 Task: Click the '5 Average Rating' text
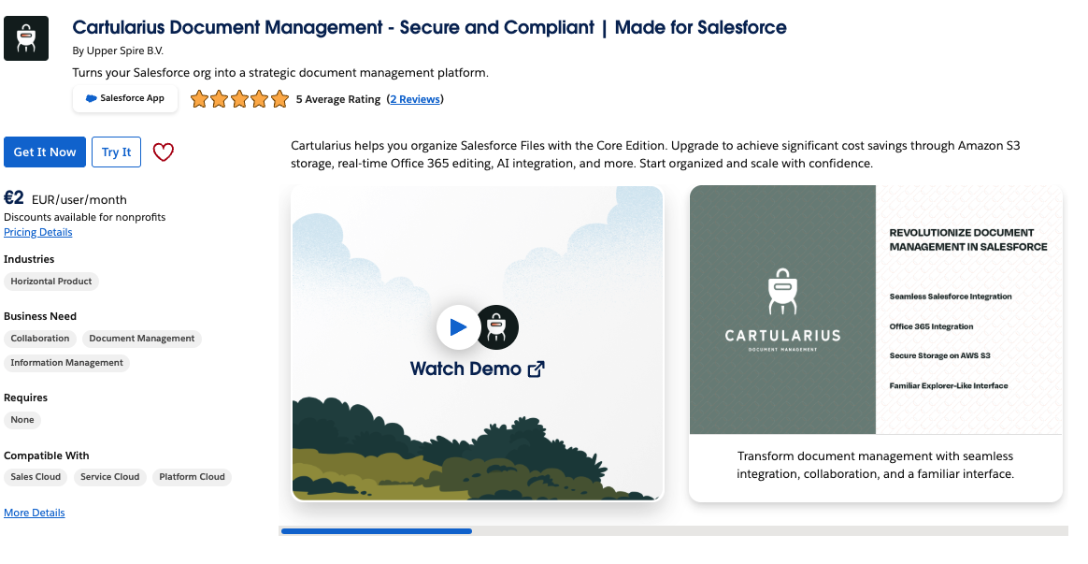[338, 99]
